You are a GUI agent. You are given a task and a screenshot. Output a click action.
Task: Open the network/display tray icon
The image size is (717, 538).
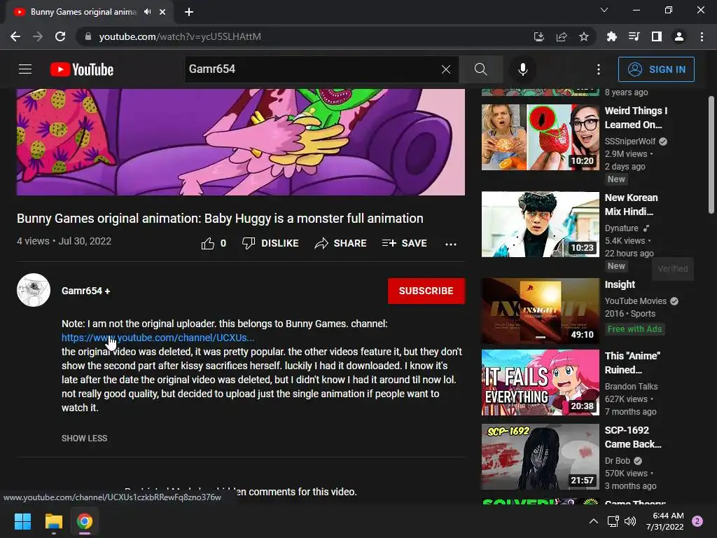(x=613, y=521)
